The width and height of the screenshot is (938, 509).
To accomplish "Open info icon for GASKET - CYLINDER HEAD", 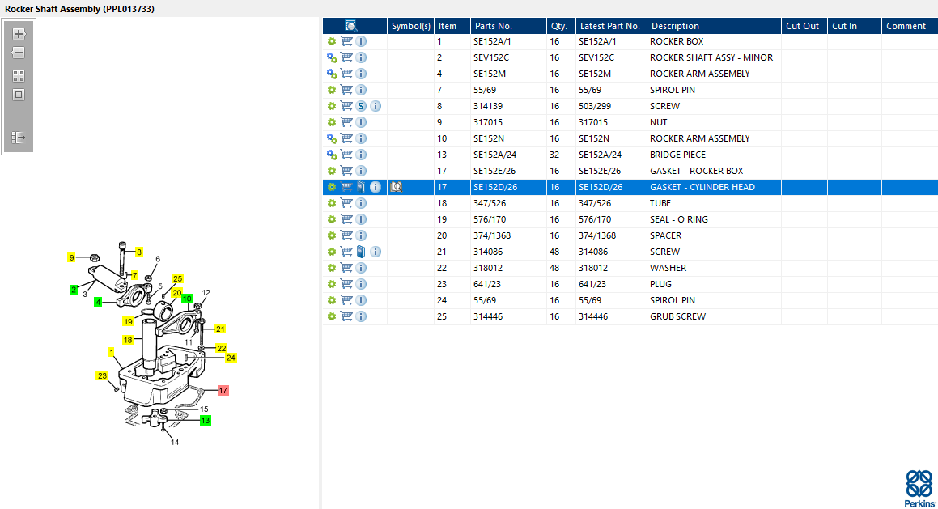I will 375,187.
